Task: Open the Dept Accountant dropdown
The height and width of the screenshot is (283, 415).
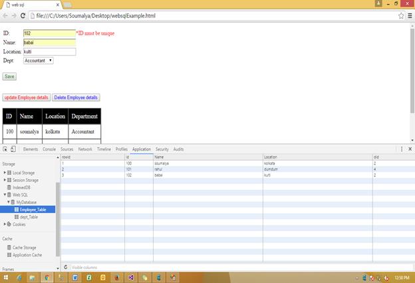Action: [x=39, y=61]
